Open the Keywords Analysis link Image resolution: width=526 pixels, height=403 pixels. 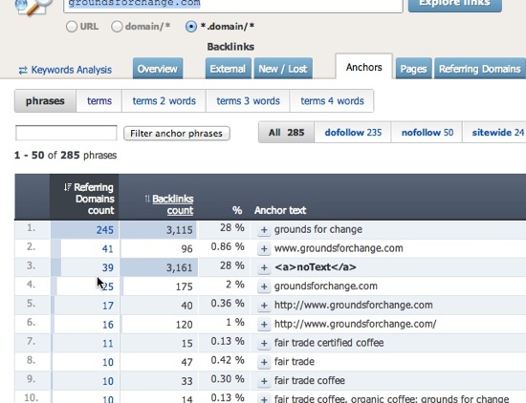[72, 70]
